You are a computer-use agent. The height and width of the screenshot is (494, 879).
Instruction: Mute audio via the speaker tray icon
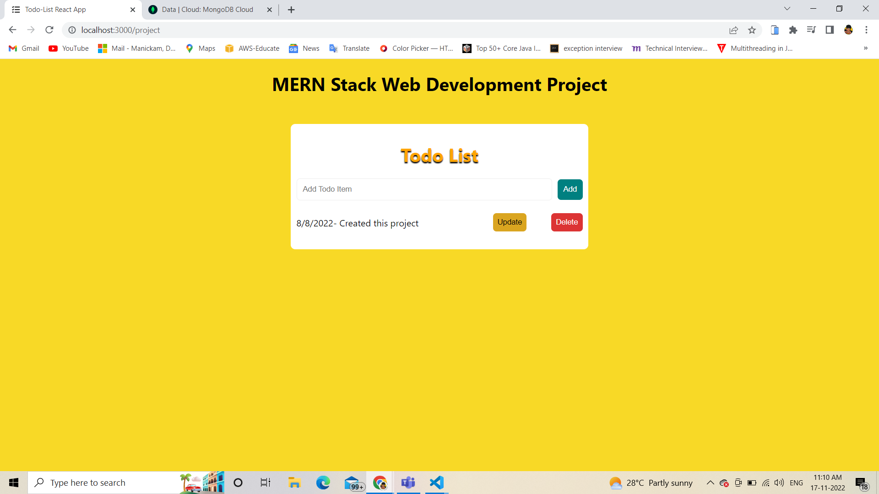(x=779, y=483)
